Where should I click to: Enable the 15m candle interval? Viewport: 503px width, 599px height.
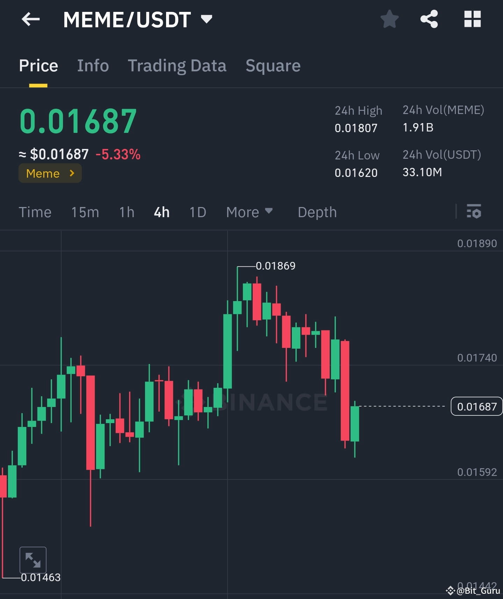click(85, 212)
